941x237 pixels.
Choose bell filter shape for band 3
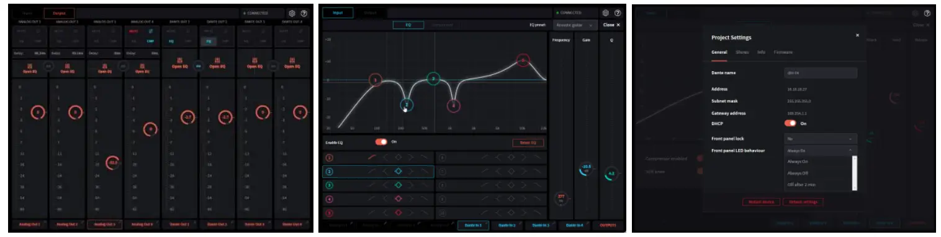click(x=398, y=186)
